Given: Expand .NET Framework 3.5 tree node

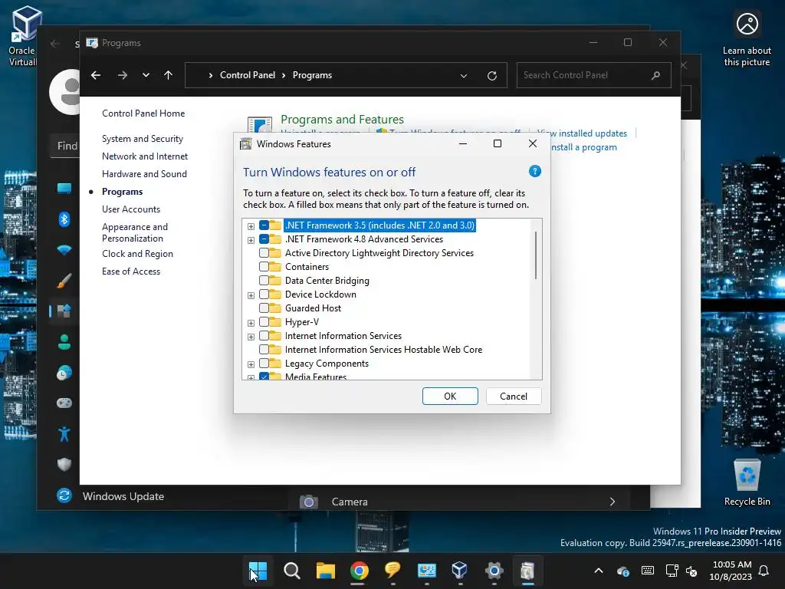Looking at the screenshot, I should click(251, 226).
